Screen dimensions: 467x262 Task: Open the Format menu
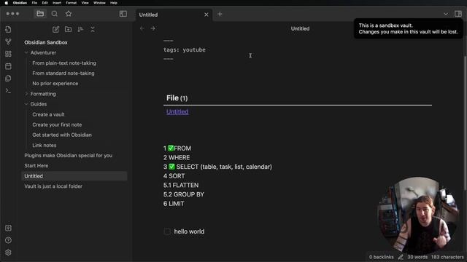[x=72, y=3]
